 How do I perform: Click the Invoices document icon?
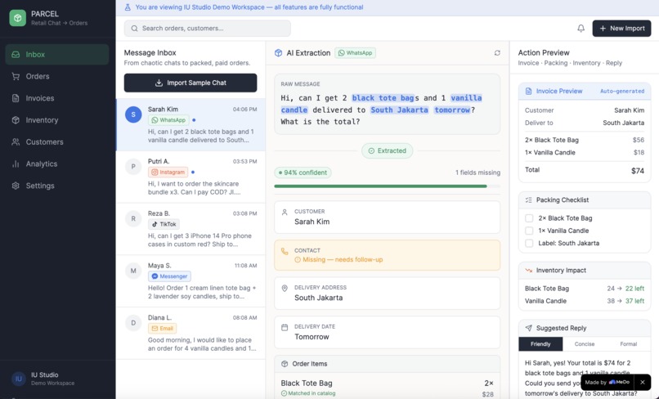point(16,98)
